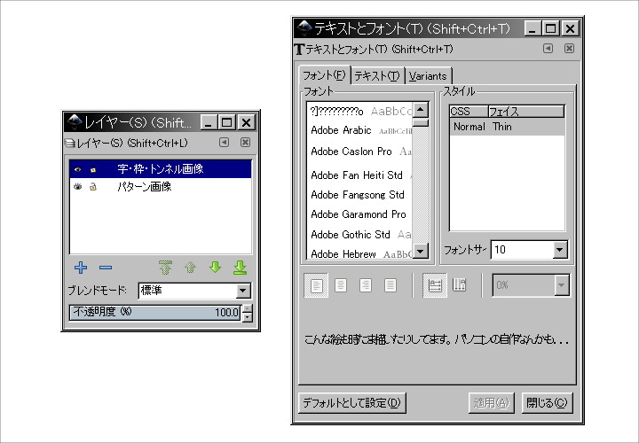
Task: Align text center icon
Action: (341, 285)
